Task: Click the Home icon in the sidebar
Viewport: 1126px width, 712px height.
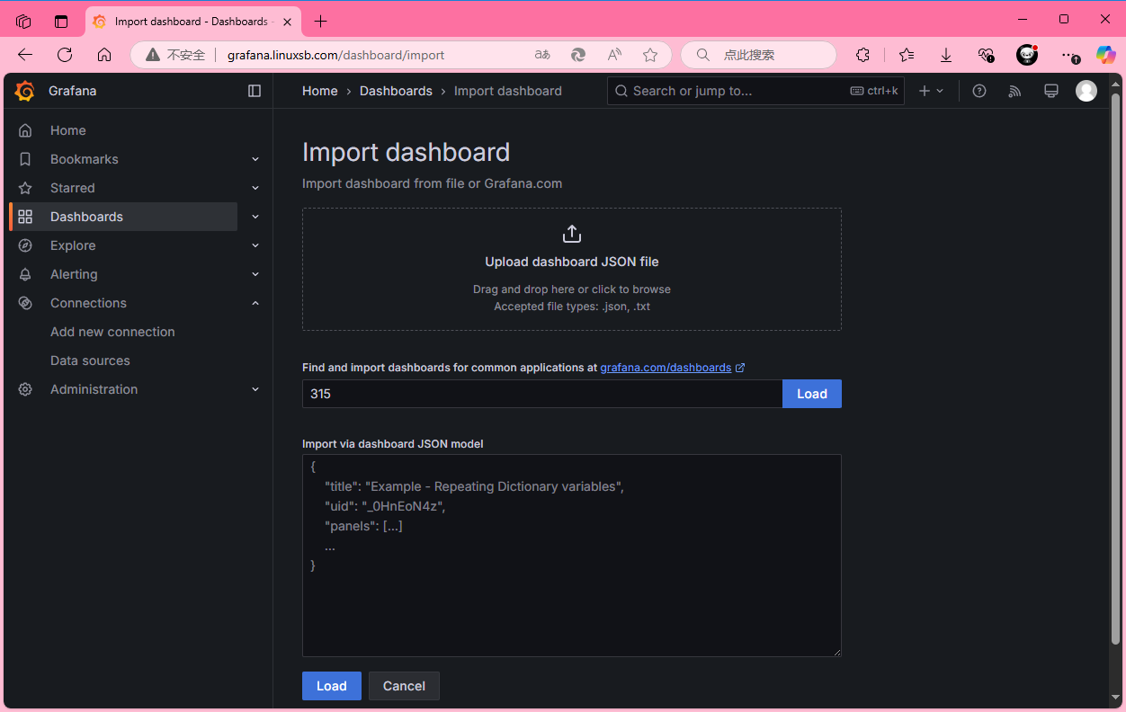Action: (x=25, y=130)
